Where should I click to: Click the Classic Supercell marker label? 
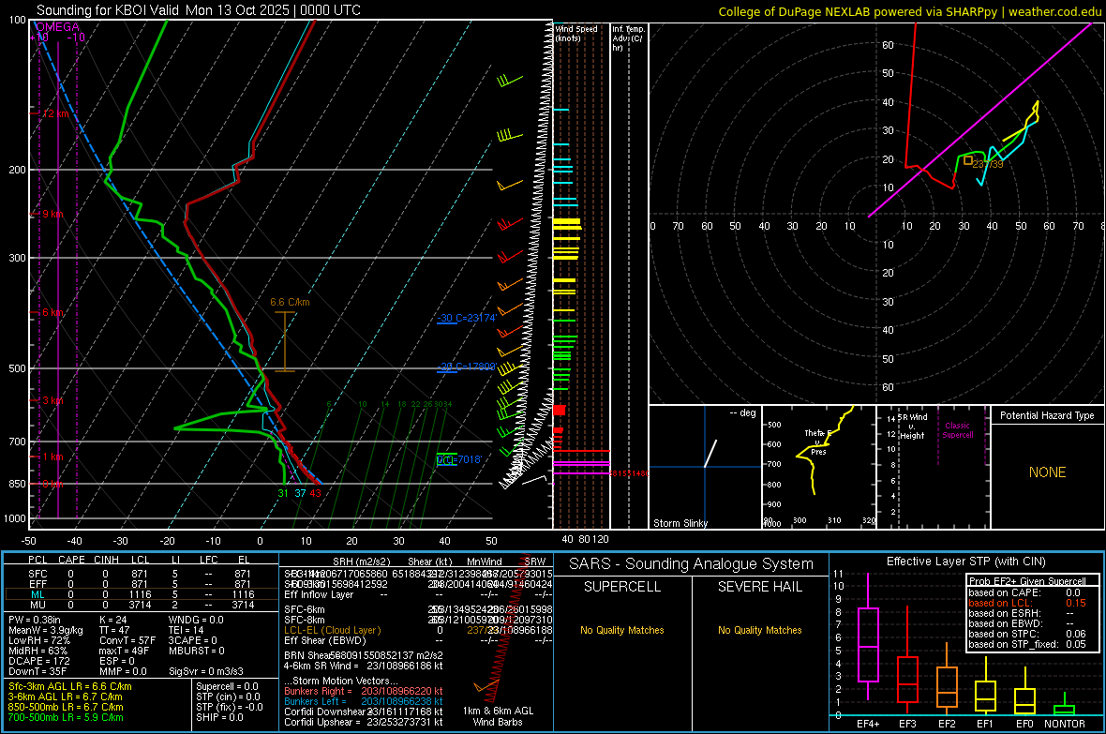click(x=958, y=430)
